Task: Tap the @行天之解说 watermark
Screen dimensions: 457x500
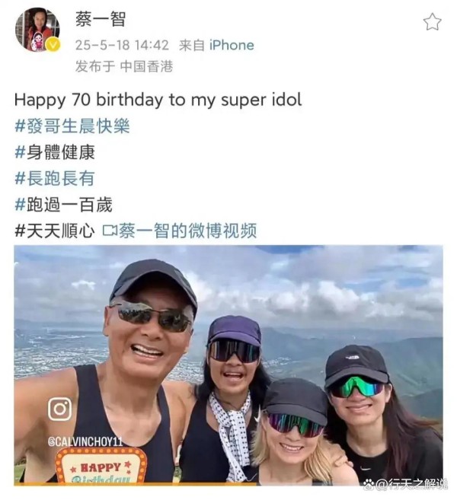Action: pyautogui.click(x=412, y=484)
